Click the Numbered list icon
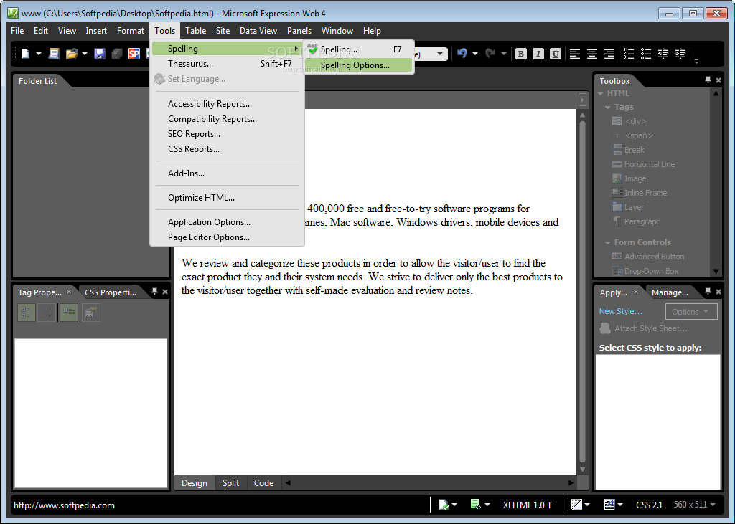 point(629,54)
